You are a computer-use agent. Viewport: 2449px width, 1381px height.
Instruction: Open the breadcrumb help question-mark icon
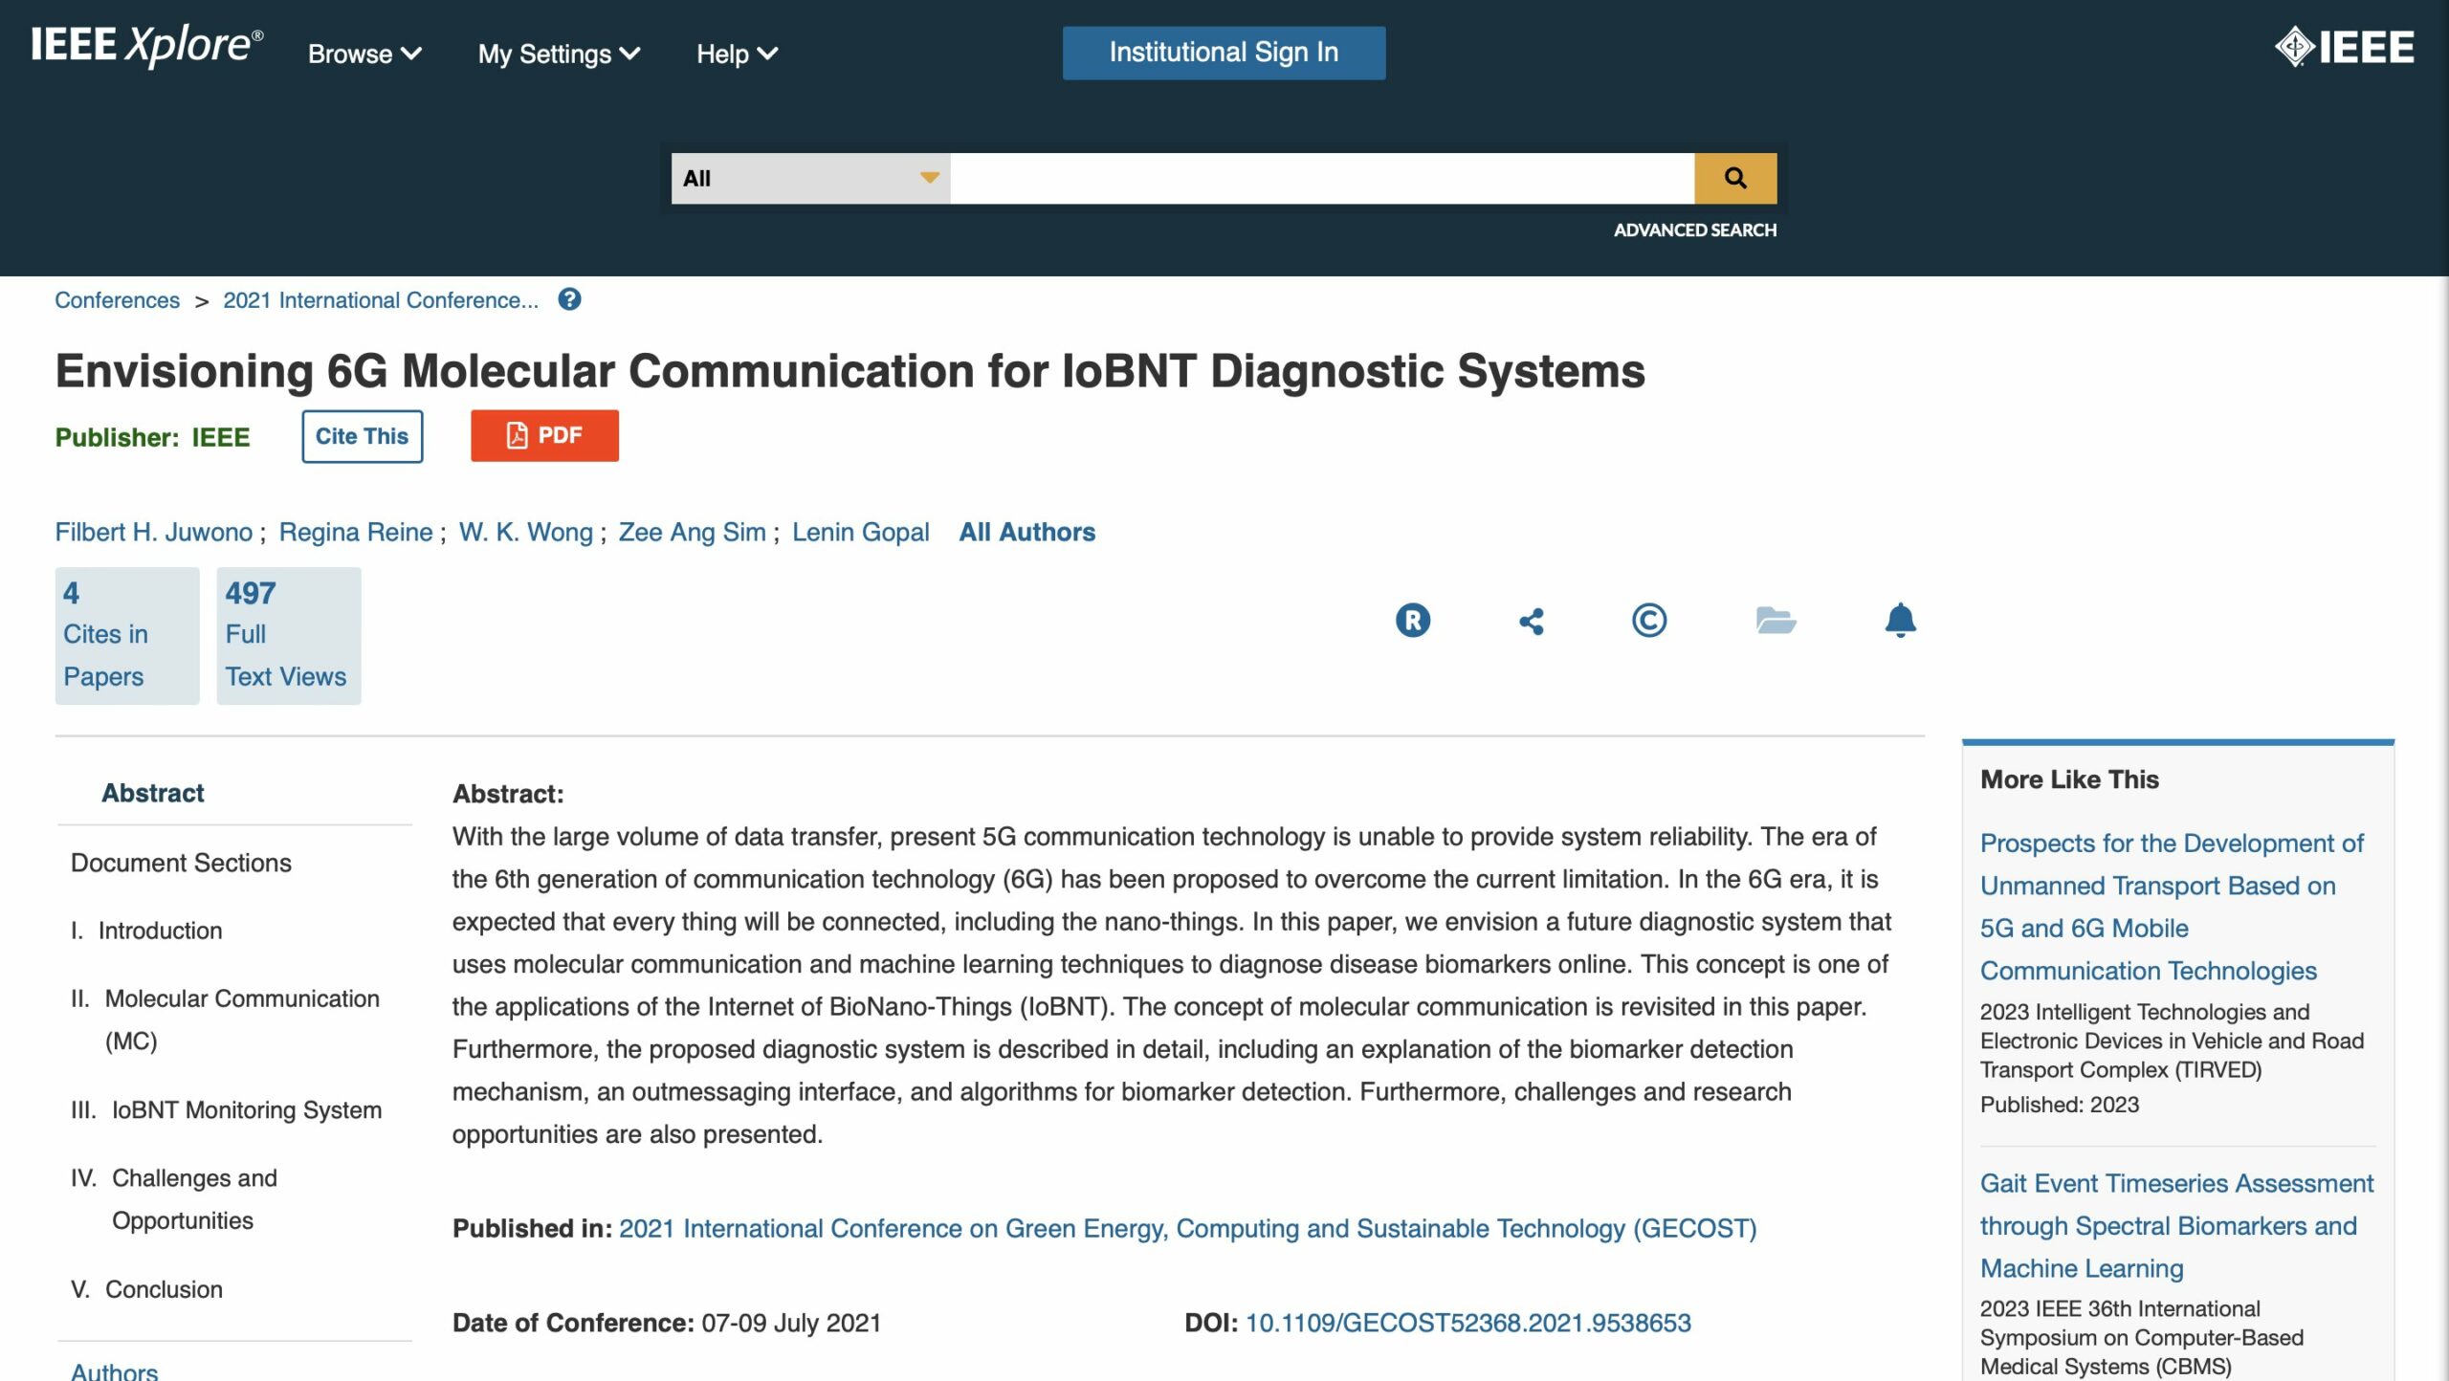pos(569,299)
